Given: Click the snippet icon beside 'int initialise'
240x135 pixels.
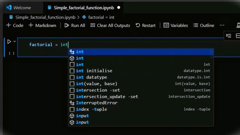Looking at the screenshot, I should 72,71.
